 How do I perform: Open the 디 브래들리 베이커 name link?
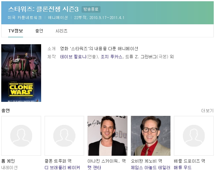coord(62,168)
